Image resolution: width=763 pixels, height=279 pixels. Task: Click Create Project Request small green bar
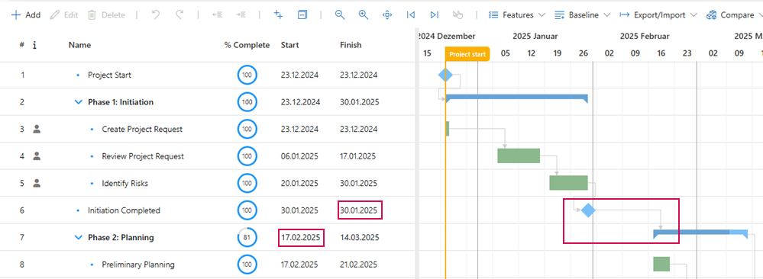pos(448,129)
